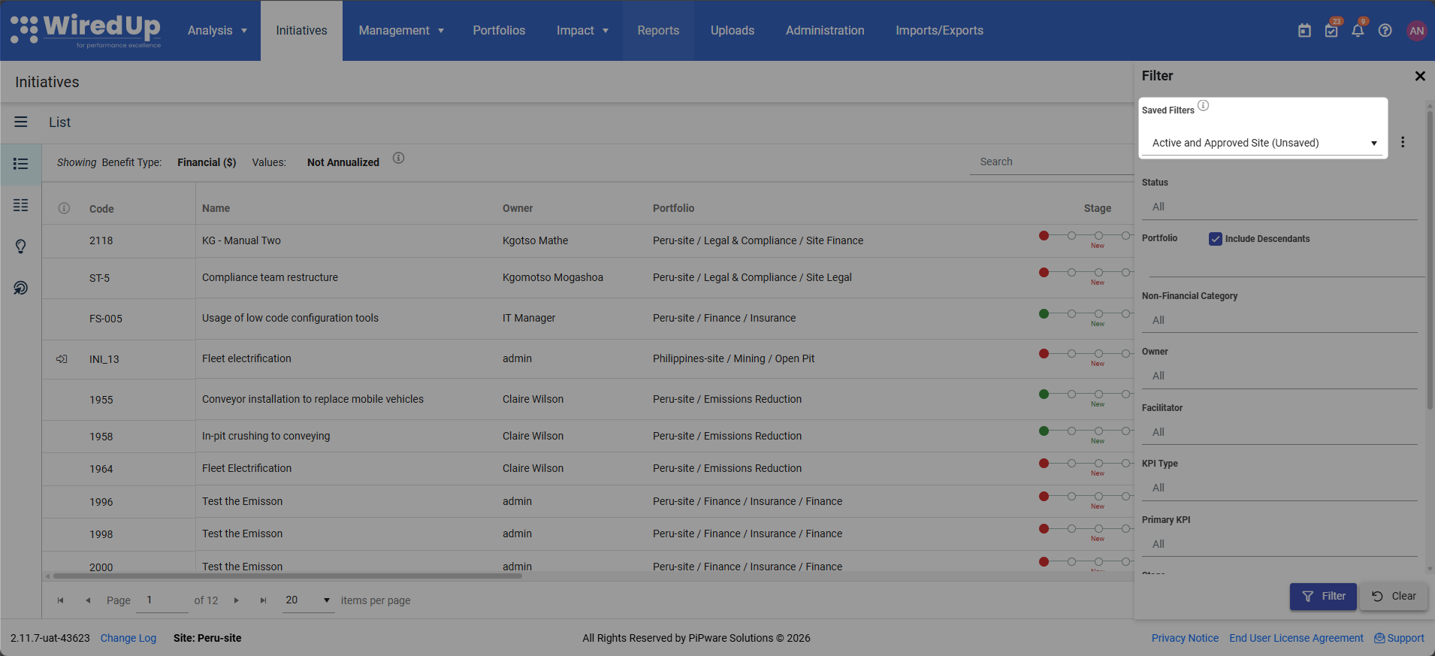Open the lightbulb ideas sidebar icon
1435x656 pixels.
point(21,246)
